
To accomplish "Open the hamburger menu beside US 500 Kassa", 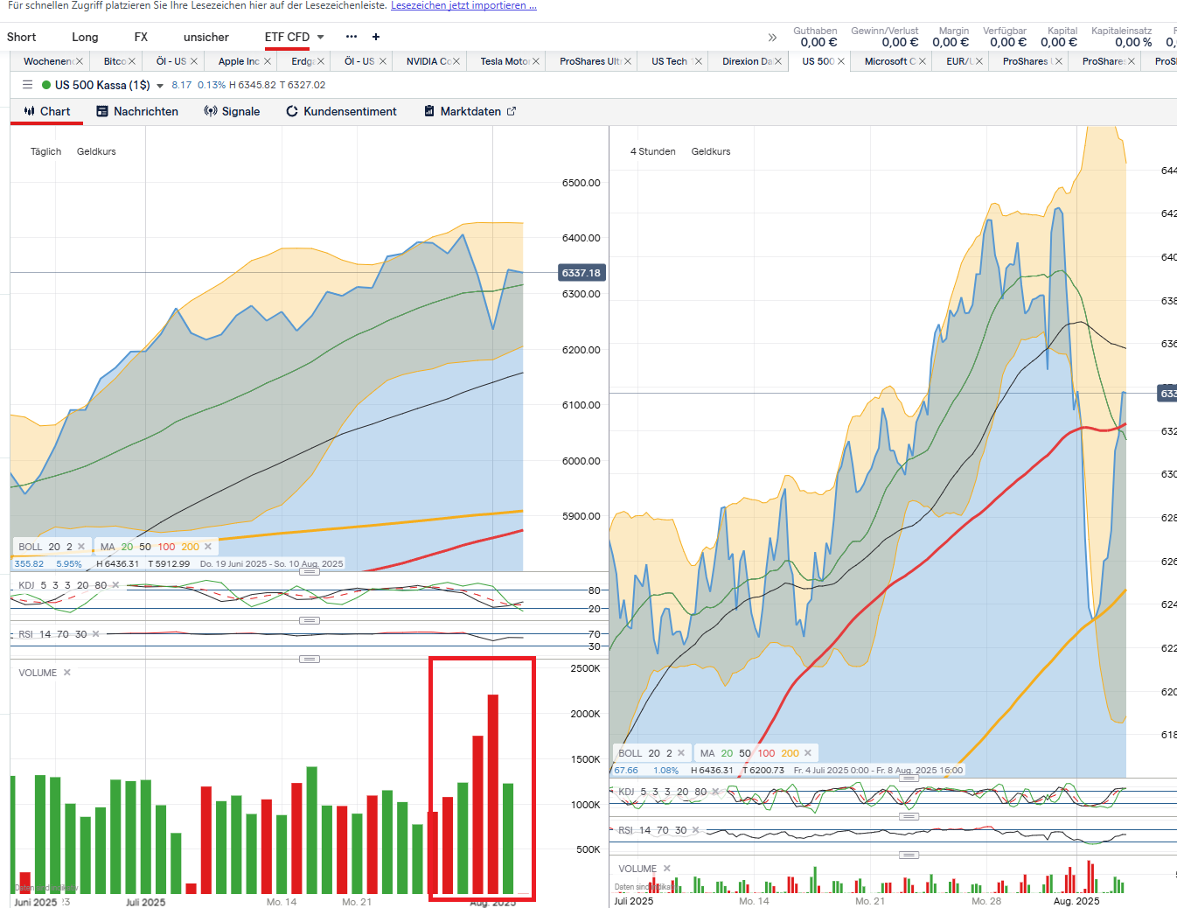I will 27,85.
